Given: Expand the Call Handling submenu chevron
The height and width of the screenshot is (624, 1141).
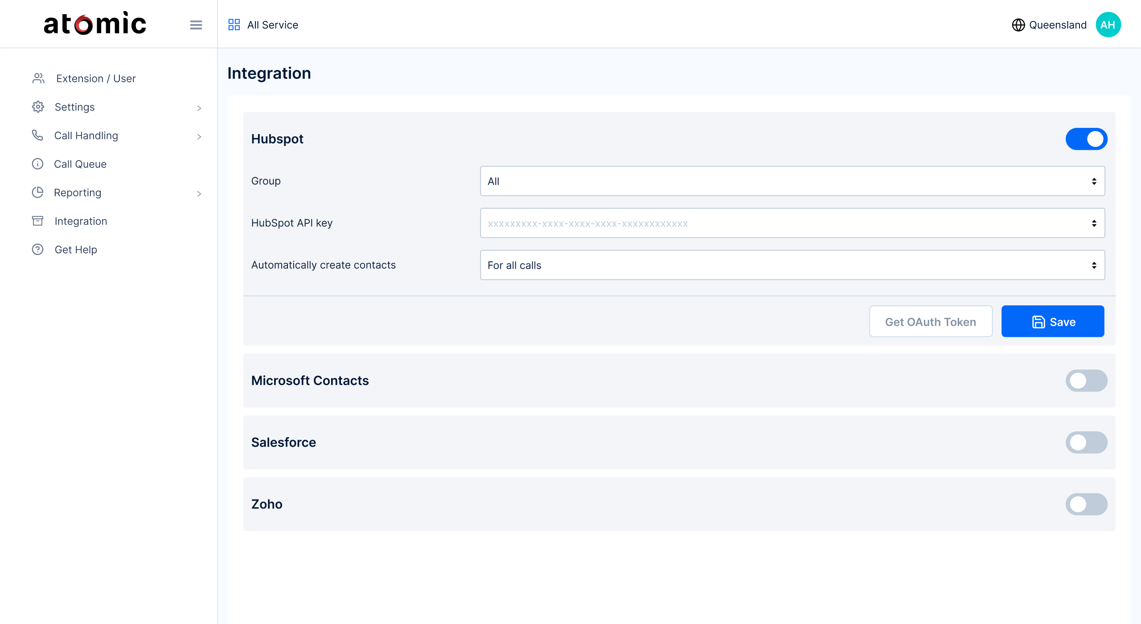Looking at the screenshot, I should click(x=199, y=136).
